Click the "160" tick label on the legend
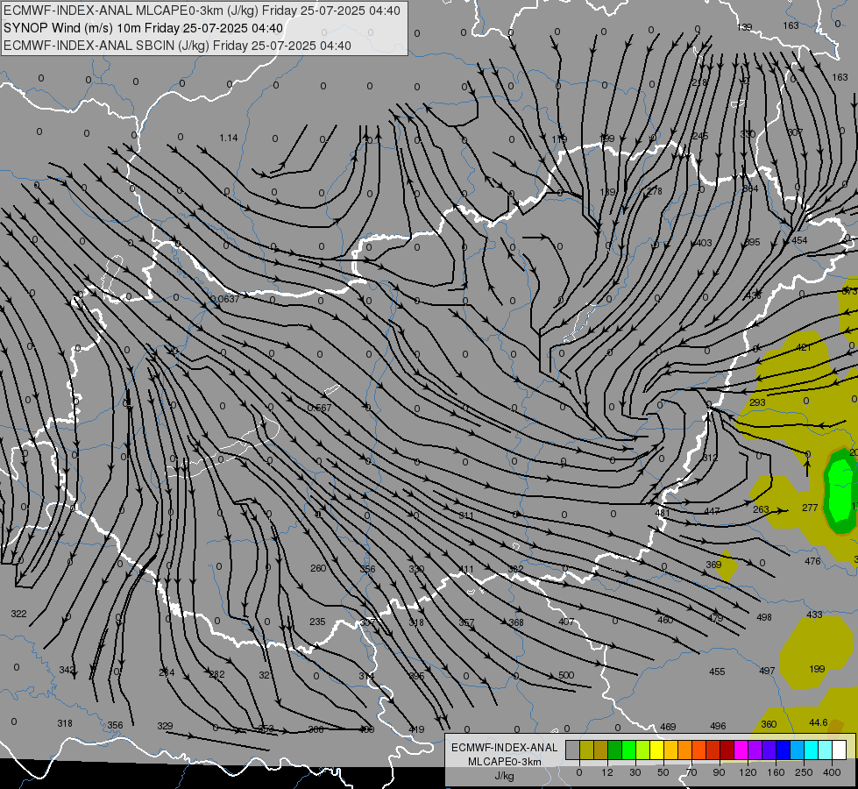 click(776, 772)
